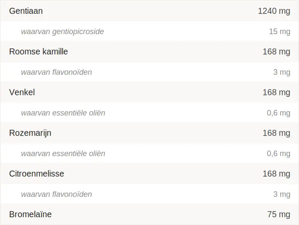Click the Bromelaïne ingredient name
Screen dimensions: 299x225
coord(30,214)
